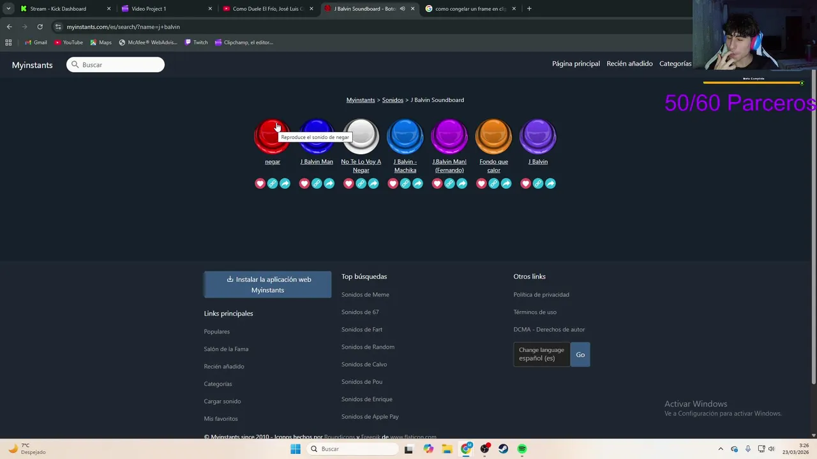The image size is (817, 459).
Task: Open a new browser tab
Action: tap(529, 9)
